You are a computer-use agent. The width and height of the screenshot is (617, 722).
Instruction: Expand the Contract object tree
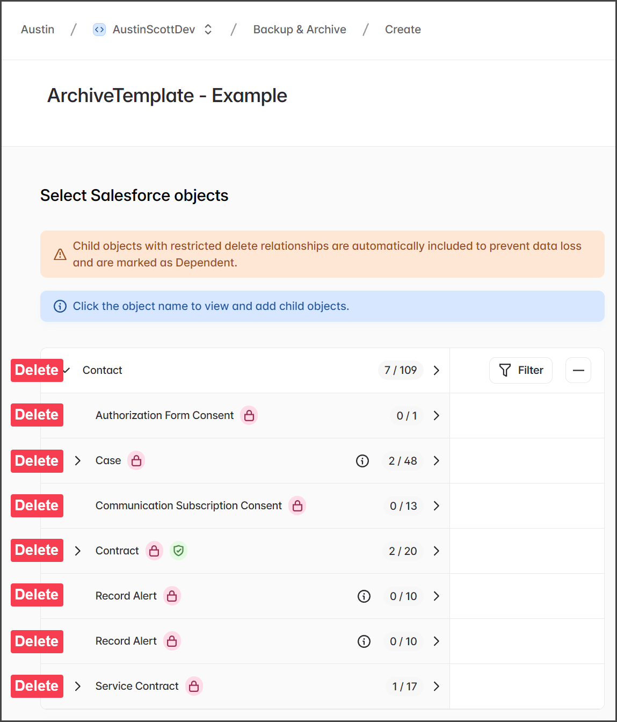point(78,551)
